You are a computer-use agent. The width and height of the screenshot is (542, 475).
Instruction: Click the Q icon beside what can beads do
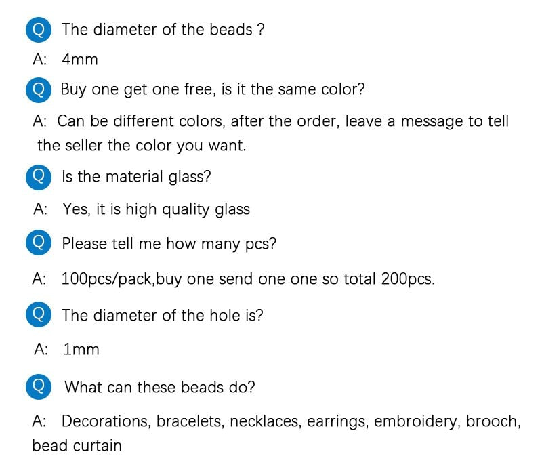pos(39,387)
